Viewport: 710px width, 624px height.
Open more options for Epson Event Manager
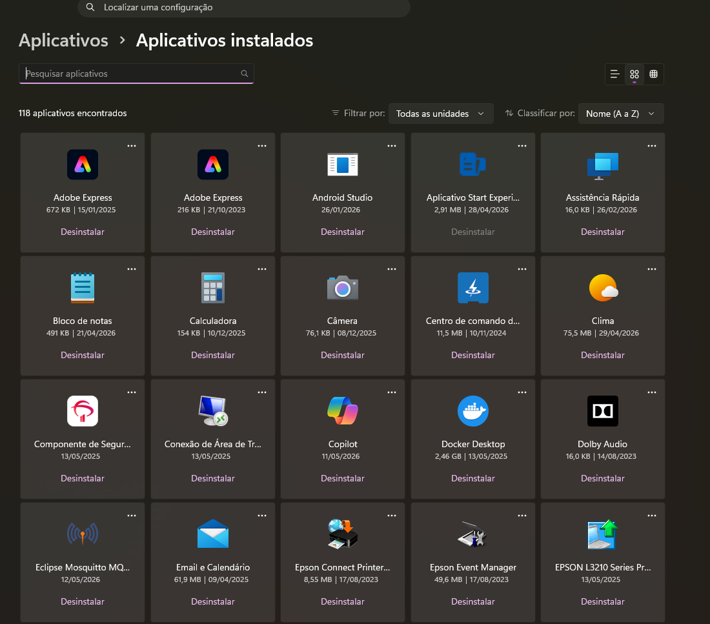tap(522, 516)
